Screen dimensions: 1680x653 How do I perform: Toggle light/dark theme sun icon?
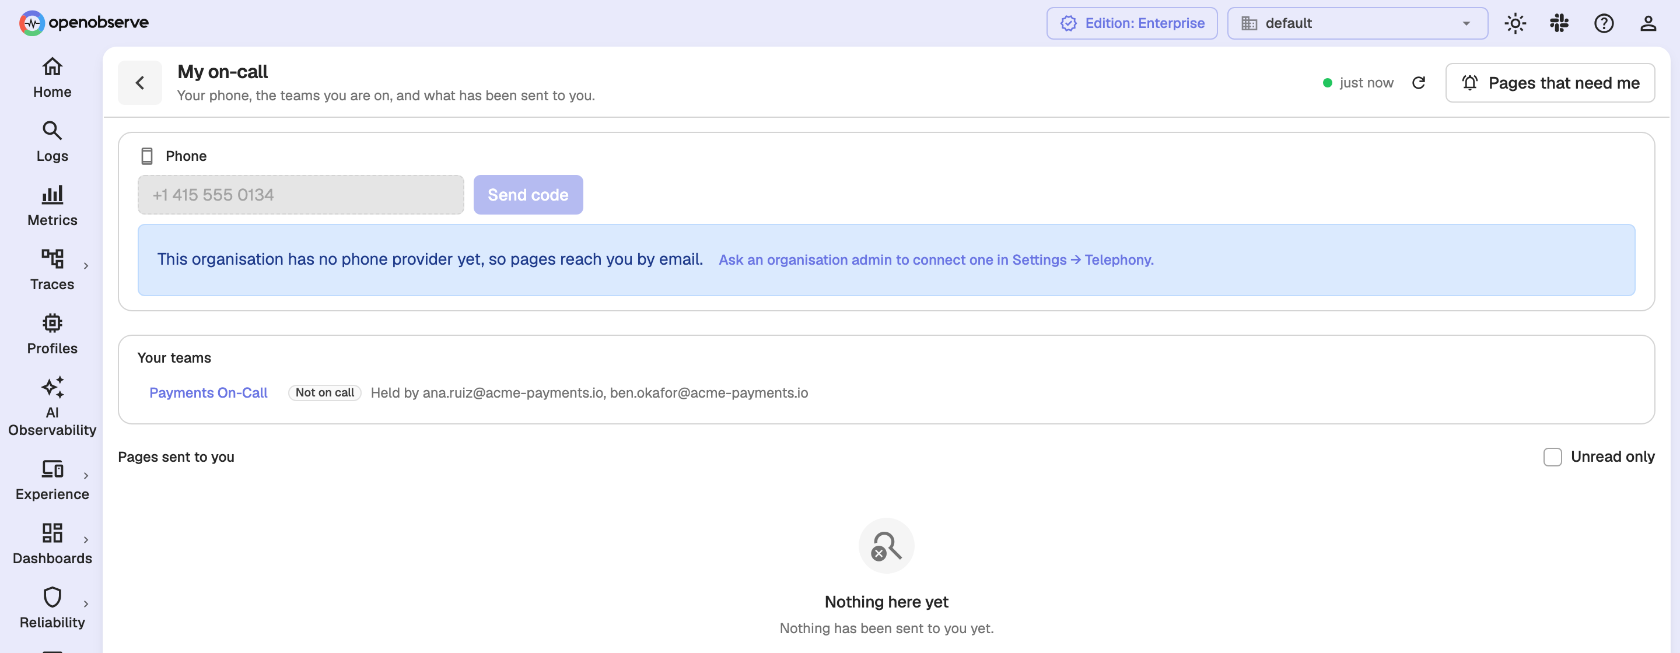pyautogui.click(x=1515, y=23)
